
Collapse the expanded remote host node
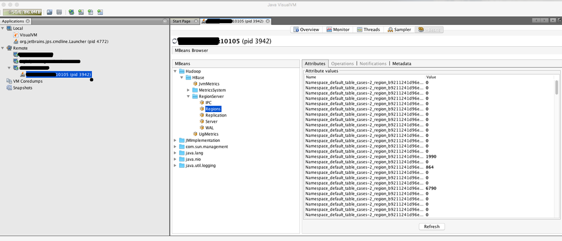(x=10, y=68)
